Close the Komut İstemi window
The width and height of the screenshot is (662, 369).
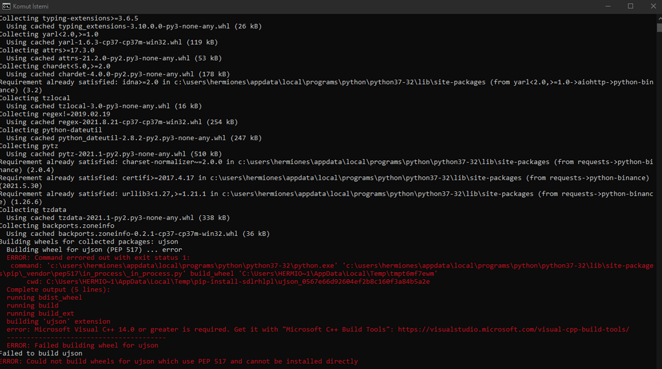653,6
